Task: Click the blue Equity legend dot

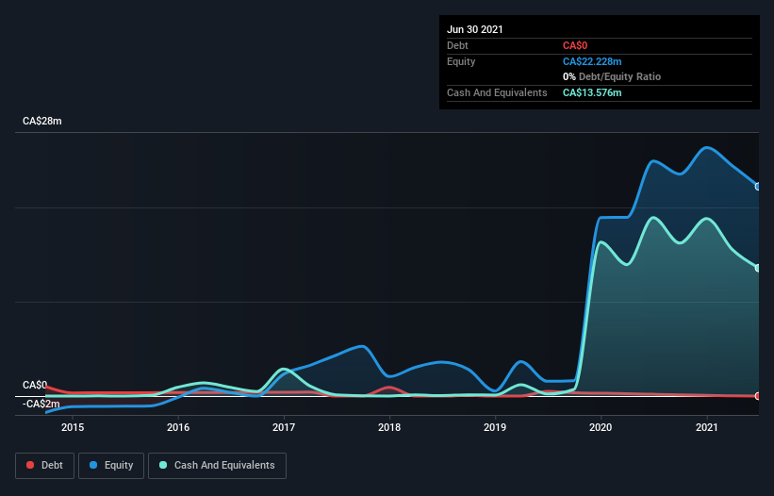Action: coord(93,465)
